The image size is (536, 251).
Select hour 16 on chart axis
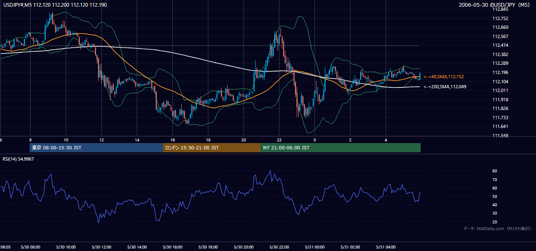click(x=172, y=140)
